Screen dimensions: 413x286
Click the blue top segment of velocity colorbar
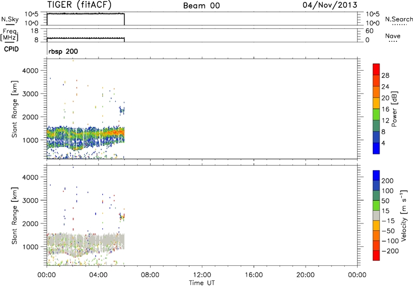376,176
